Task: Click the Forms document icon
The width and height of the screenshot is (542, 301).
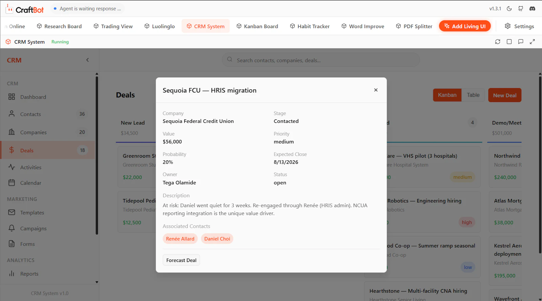Action: point(12,244)
